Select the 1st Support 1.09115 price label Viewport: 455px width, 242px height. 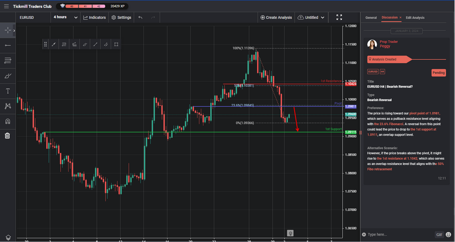point(351,132)
